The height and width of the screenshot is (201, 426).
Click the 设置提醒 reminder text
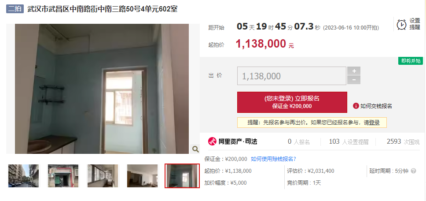[415, 24]
